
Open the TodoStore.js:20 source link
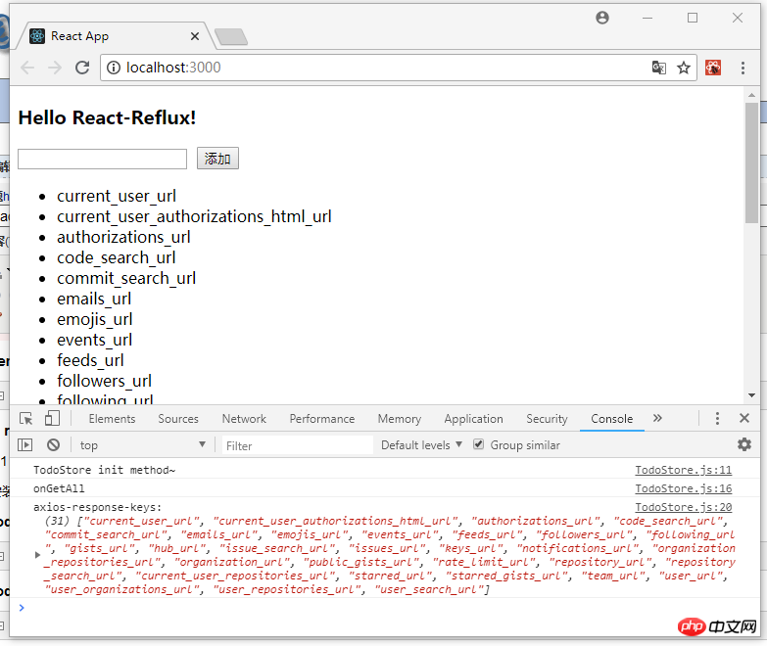pyautogui.click(x=684, y=507)
